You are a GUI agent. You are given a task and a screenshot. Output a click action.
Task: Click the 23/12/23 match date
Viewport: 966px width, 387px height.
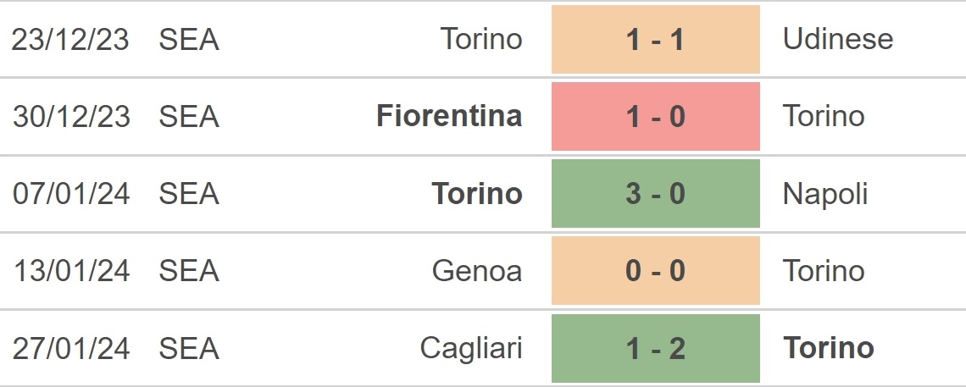point(70,39)
